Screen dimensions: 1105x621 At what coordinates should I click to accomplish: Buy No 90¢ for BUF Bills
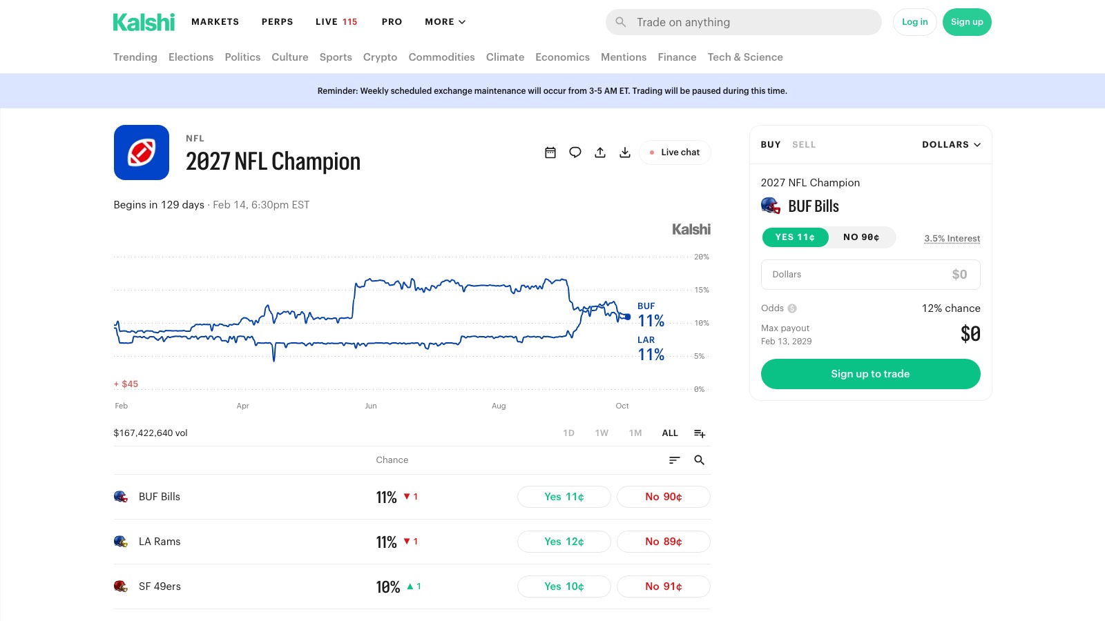[x=663, y=497]
